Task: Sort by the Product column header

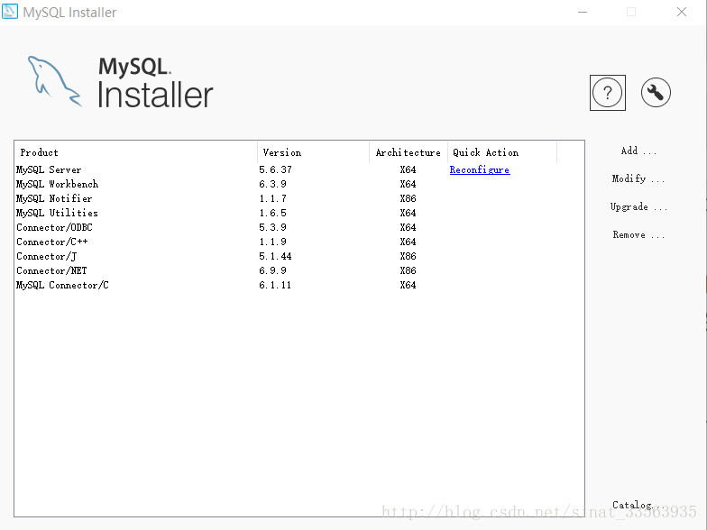Action: coord(136,153)
